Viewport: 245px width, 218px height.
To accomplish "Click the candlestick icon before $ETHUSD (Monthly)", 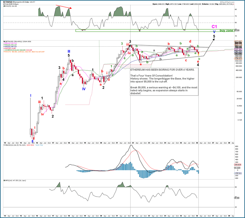I will click(x=4, y=42).
